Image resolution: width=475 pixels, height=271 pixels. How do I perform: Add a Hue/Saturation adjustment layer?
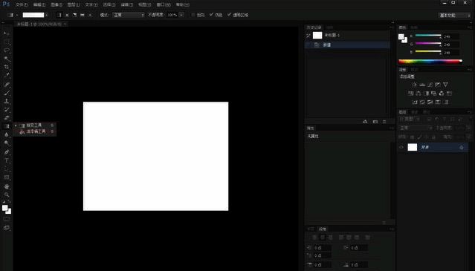click(411, 94)
